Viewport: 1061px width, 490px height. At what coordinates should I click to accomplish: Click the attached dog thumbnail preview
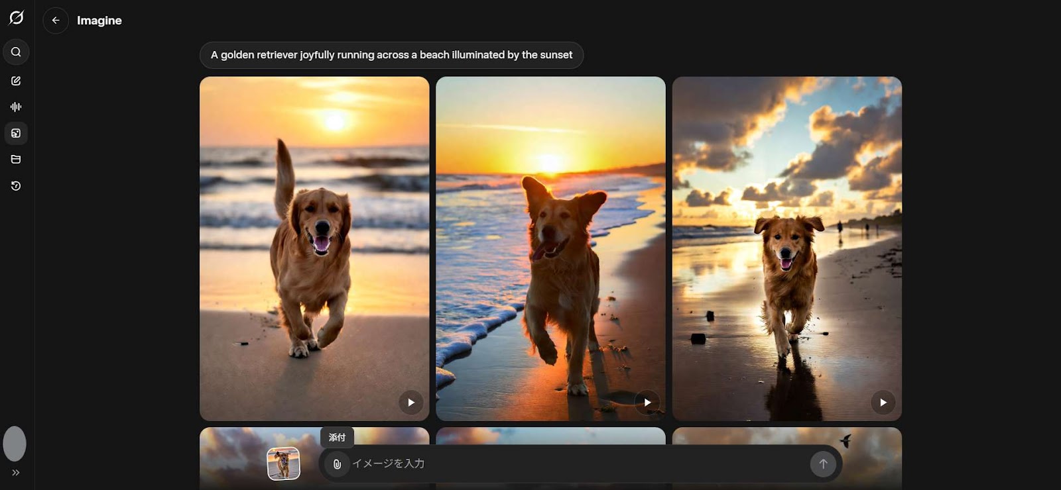pyautogui.click(x=283, y=464)
